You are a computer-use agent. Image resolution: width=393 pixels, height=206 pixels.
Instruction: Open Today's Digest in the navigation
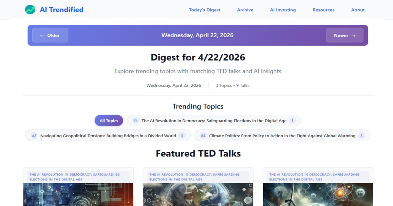pyautogui.click(x=205, y=10)
